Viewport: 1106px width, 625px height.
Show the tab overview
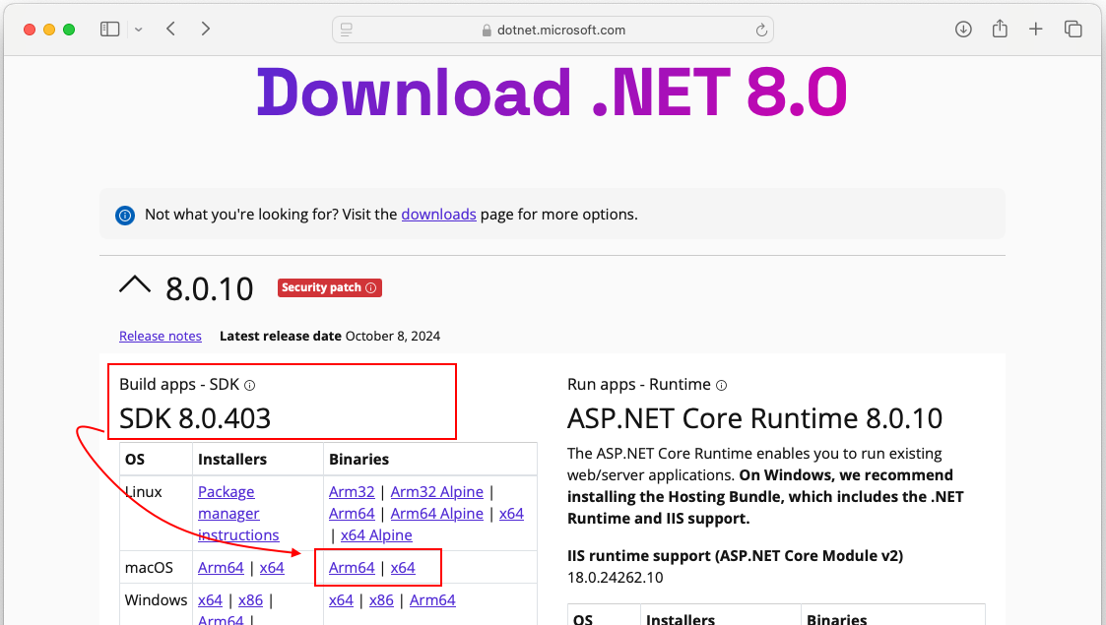1073,29
